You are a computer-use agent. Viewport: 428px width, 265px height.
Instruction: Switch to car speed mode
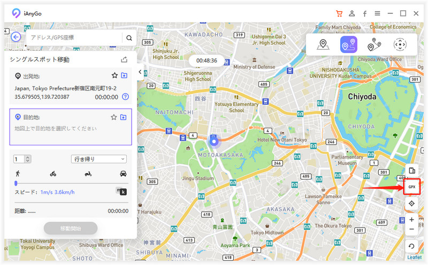[x=123, y=174]
